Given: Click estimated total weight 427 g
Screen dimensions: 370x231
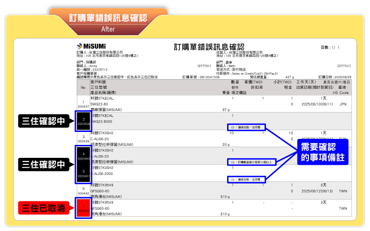Looking at the screenshot, I should [290, 77].
